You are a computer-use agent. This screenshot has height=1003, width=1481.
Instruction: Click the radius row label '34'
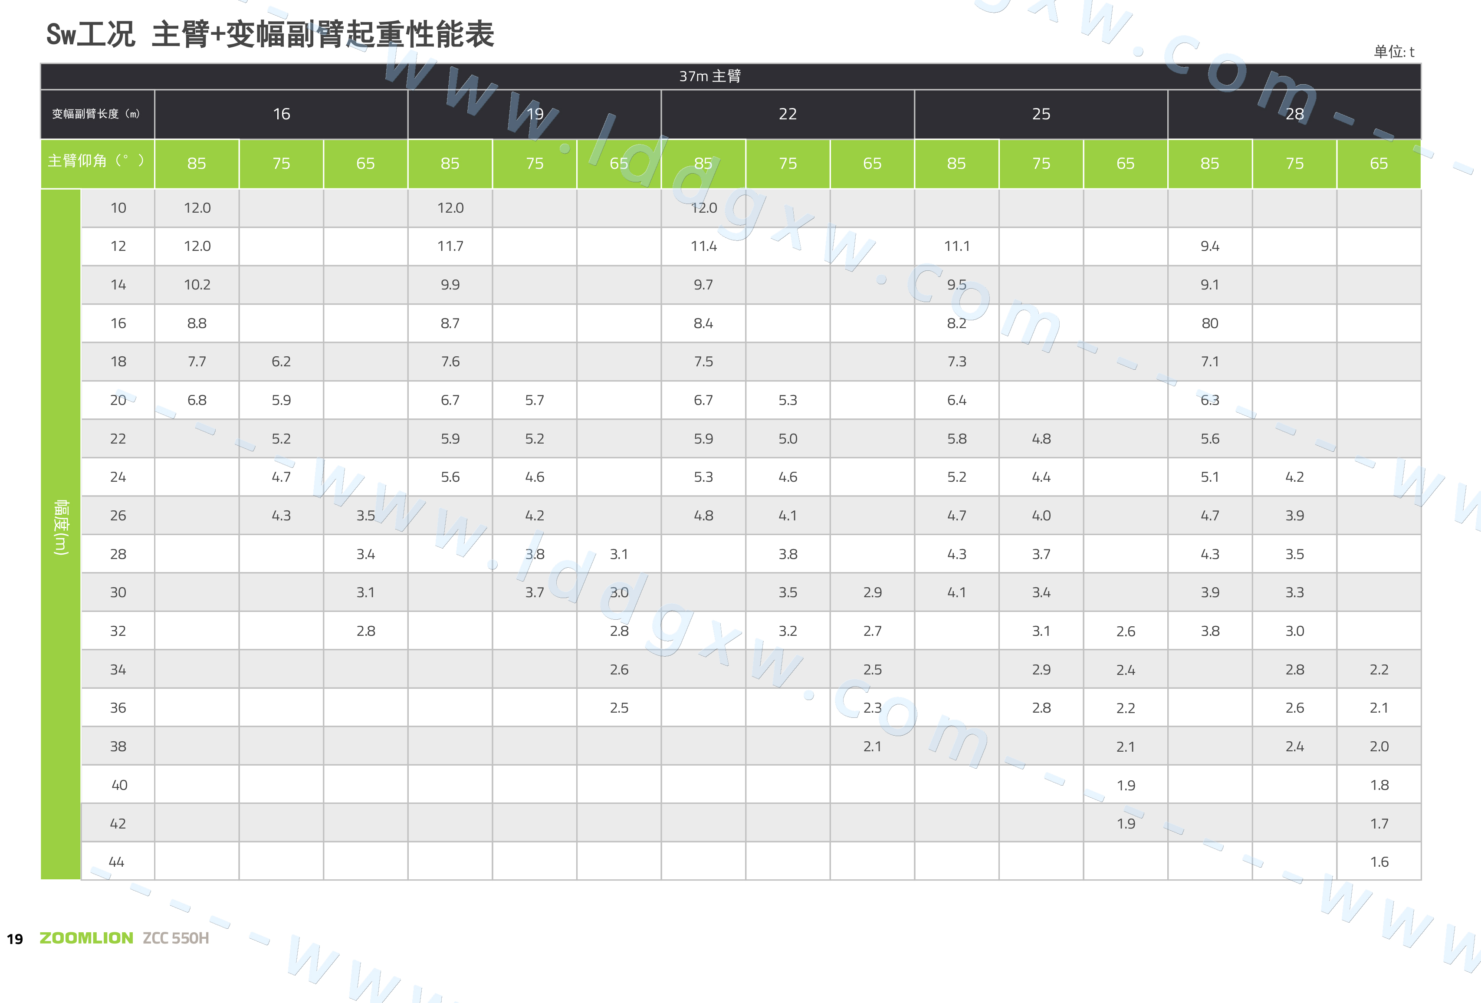click(118, 670)
